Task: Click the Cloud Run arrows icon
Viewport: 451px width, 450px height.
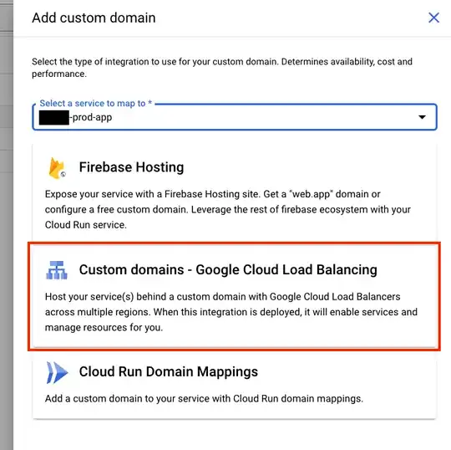Action: (x=57, y=372)
